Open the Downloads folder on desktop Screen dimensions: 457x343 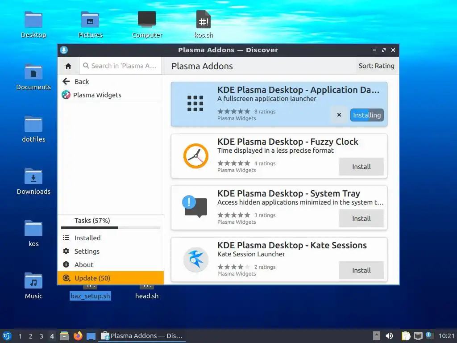pyautogui.click(x=33, y=176)
